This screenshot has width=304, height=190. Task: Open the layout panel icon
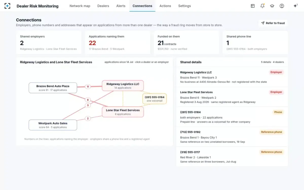pyautogui.click(x=253, y=6)
